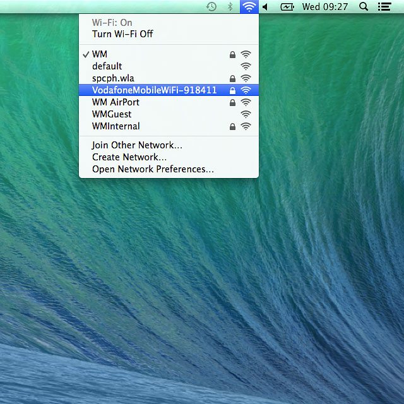404x404 pixels.
Task: Choose Create Network...
Action: pyautogui.click(x=169, y=157)
